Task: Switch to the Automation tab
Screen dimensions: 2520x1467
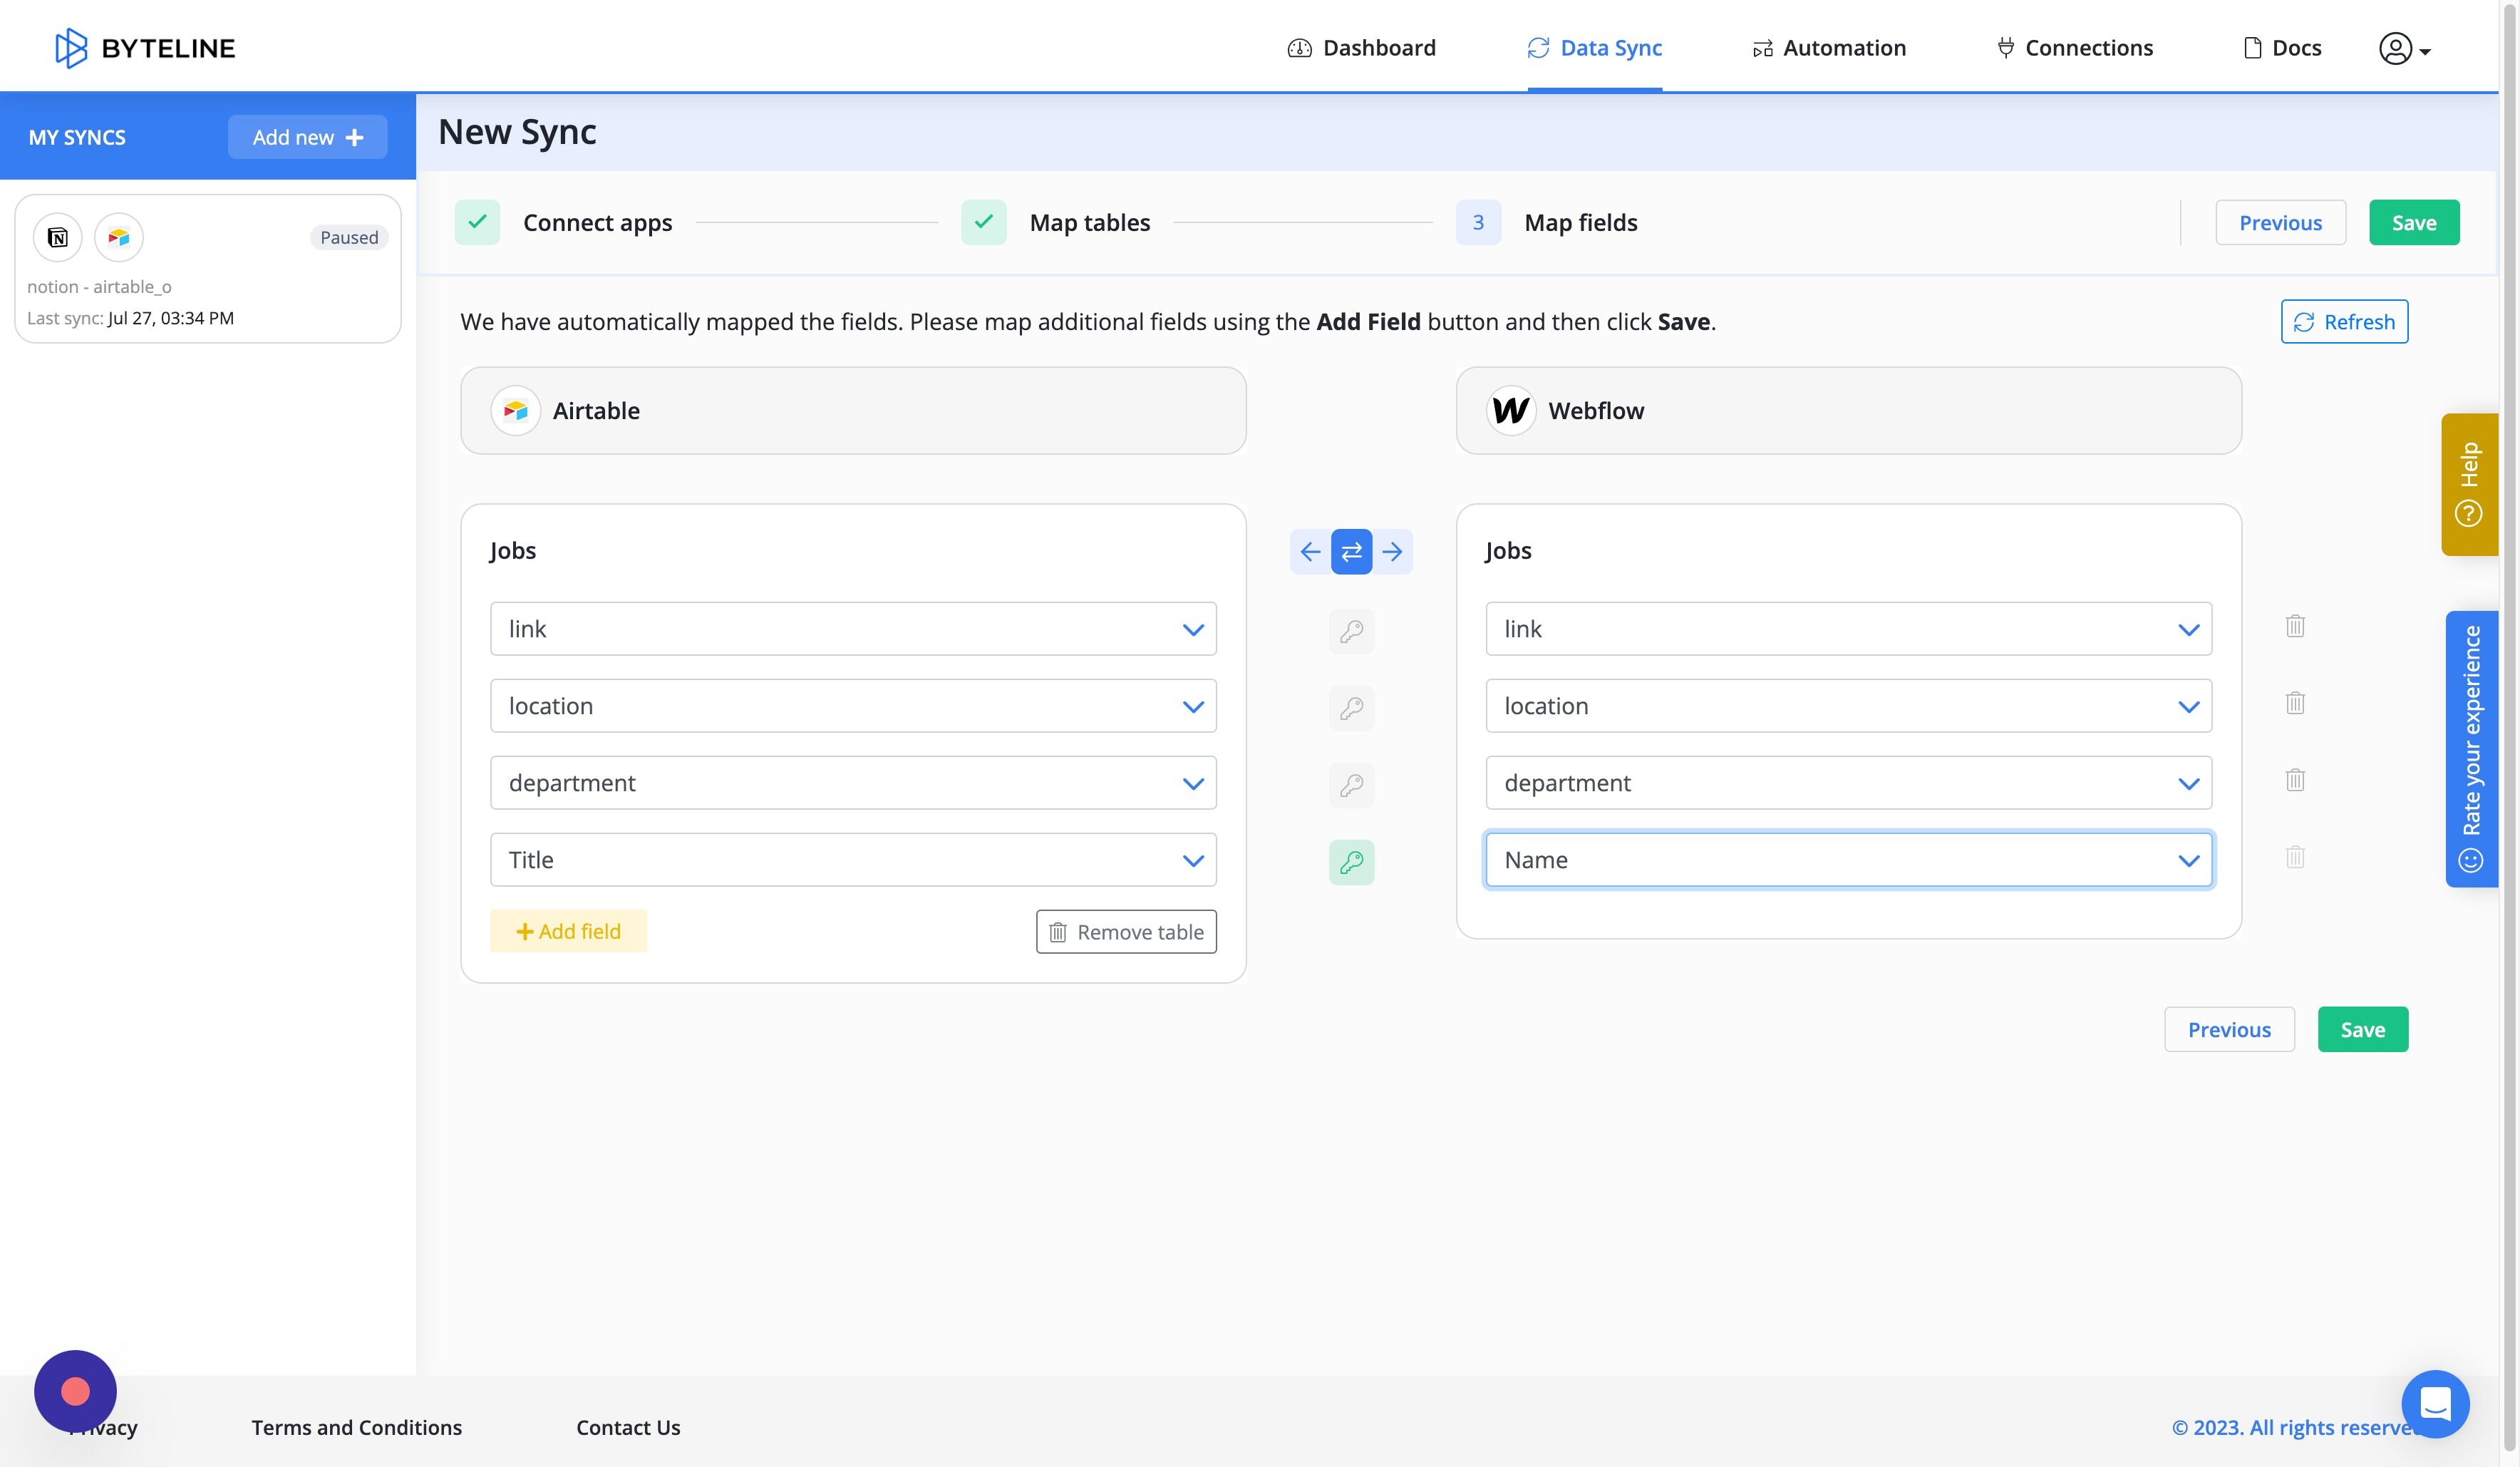Action: pyautogui.click(x=1829, y=47)
